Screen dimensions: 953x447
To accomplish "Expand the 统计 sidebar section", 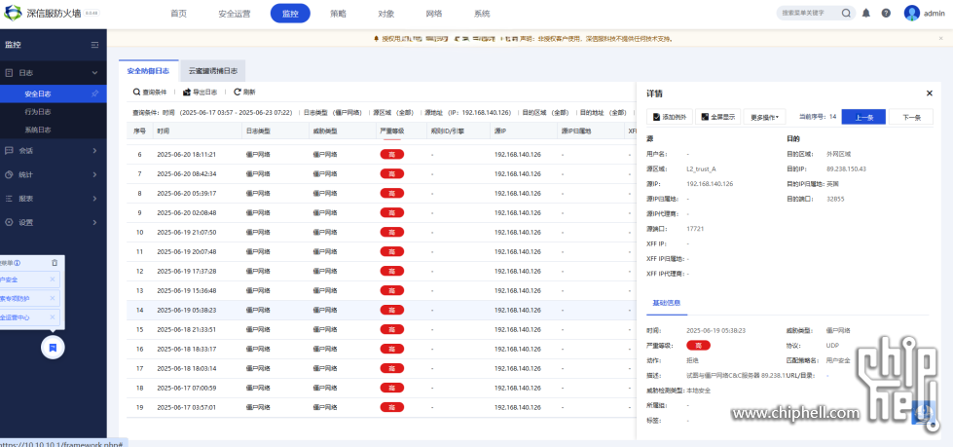I will (94, 174).
